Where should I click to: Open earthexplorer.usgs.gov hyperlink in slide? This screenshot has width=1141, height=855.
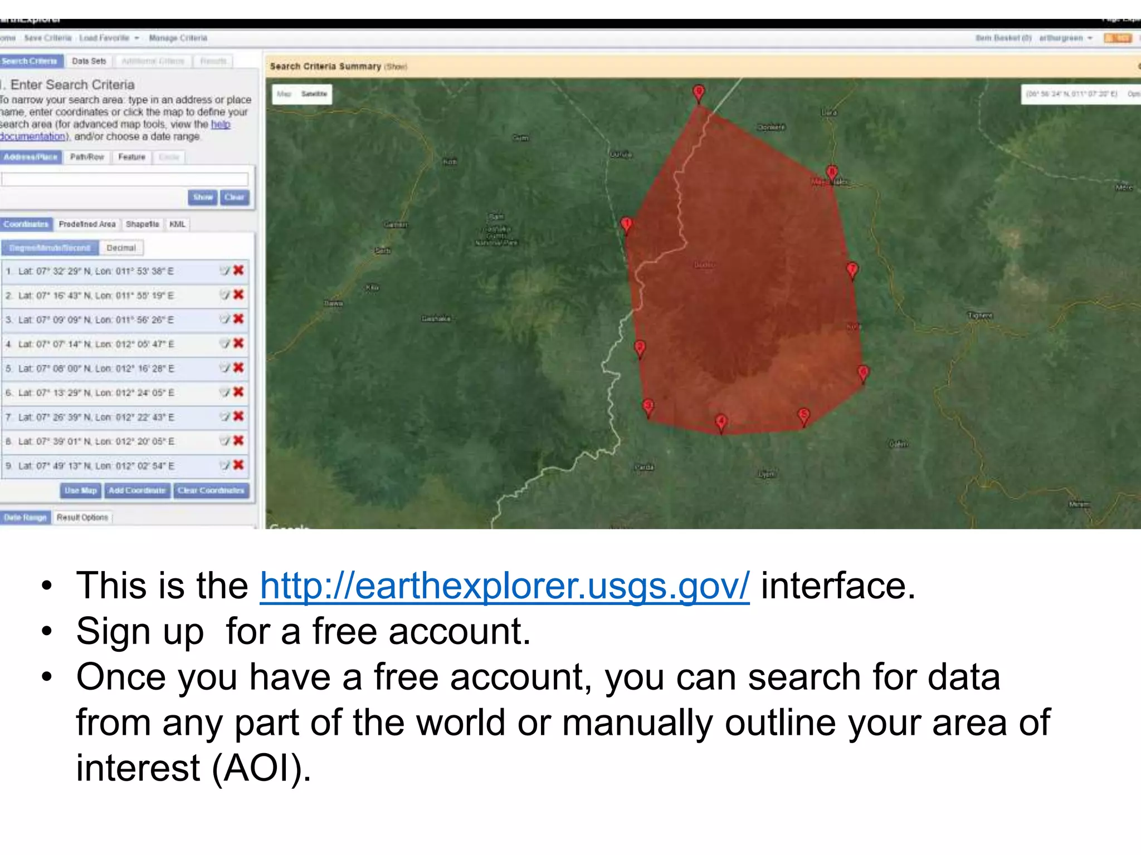pyautogui.click(x=505, y=586)
